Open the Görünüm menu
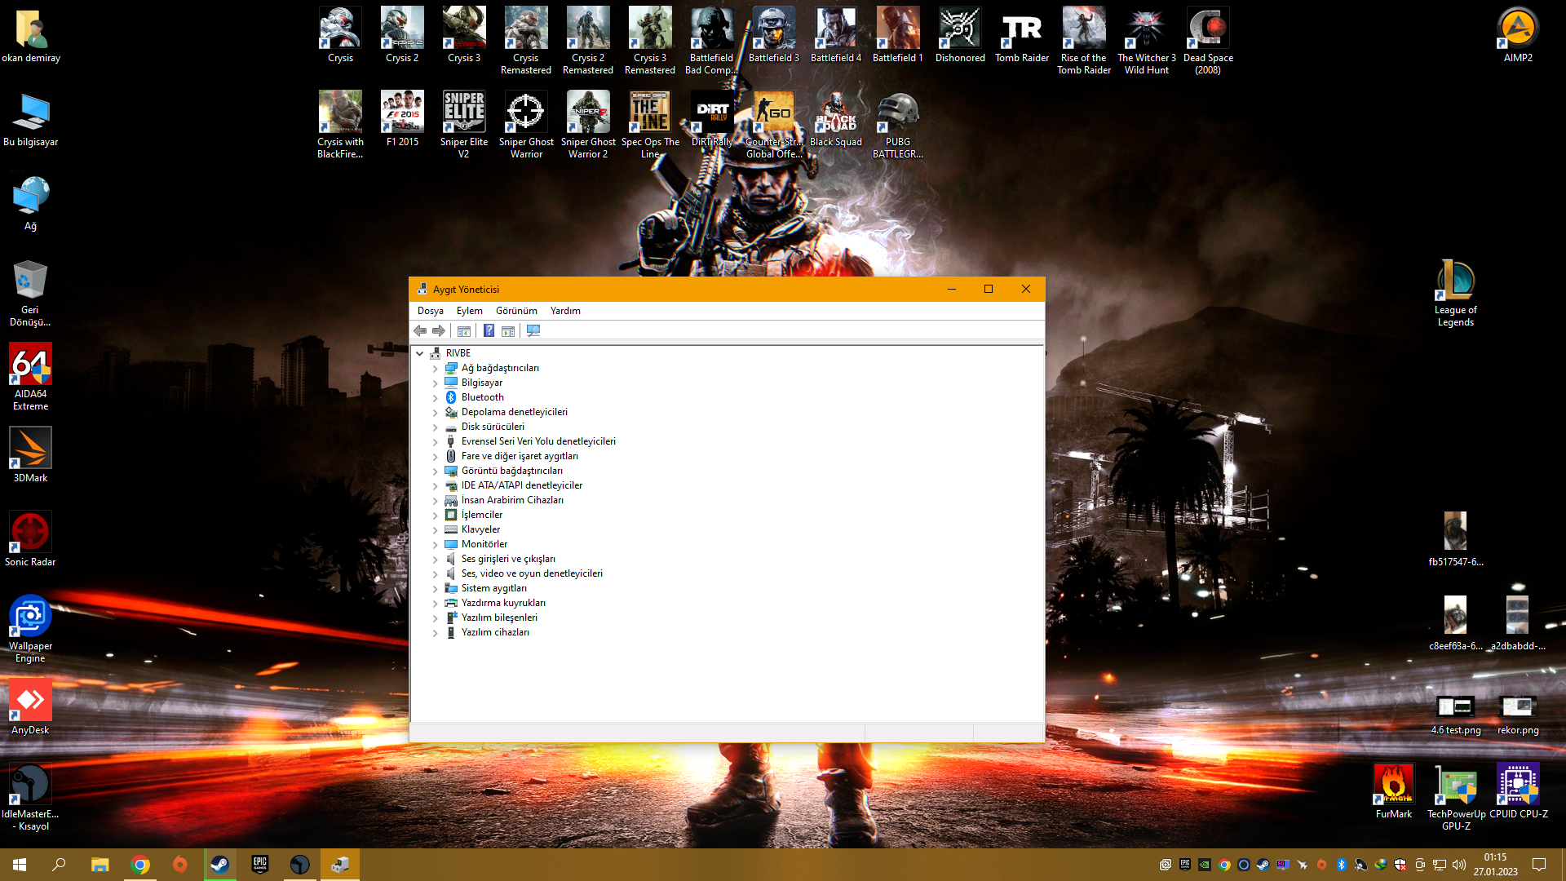This screenshot has height=881, width=1566. (515, 311)
